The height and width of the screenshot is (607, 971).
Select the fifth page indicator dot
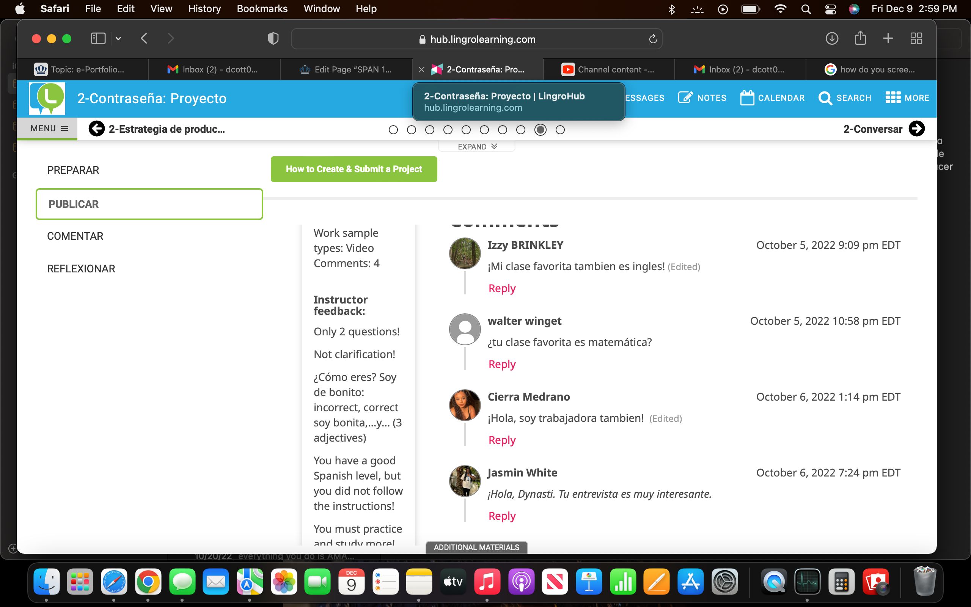[466, 130]
